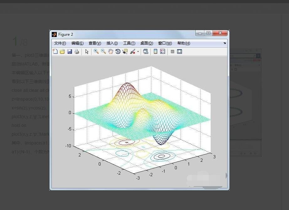Open the 工具(T) menu
The height and width of the screenshot is (210, 289).
[129, 43]
